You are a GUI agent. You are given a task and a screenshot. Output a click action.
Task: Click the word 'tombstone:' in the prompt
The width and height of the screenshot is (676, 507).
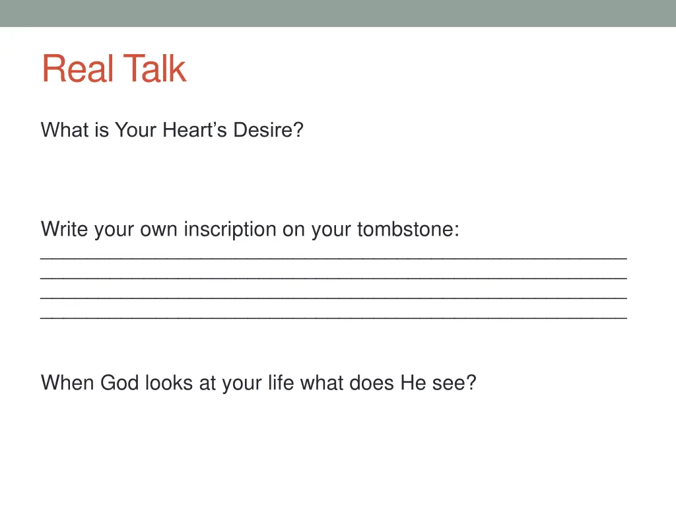(x=408, y=229)
